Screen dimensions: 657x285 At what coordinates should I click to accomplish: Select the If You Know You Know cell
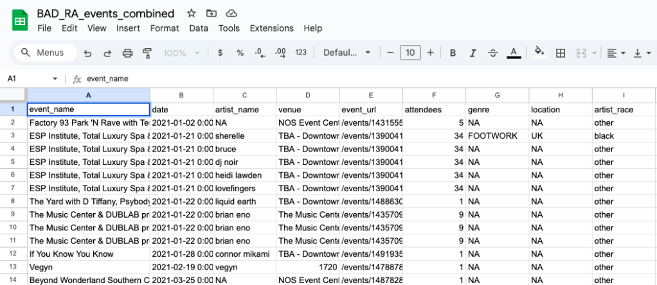[89, 254]
